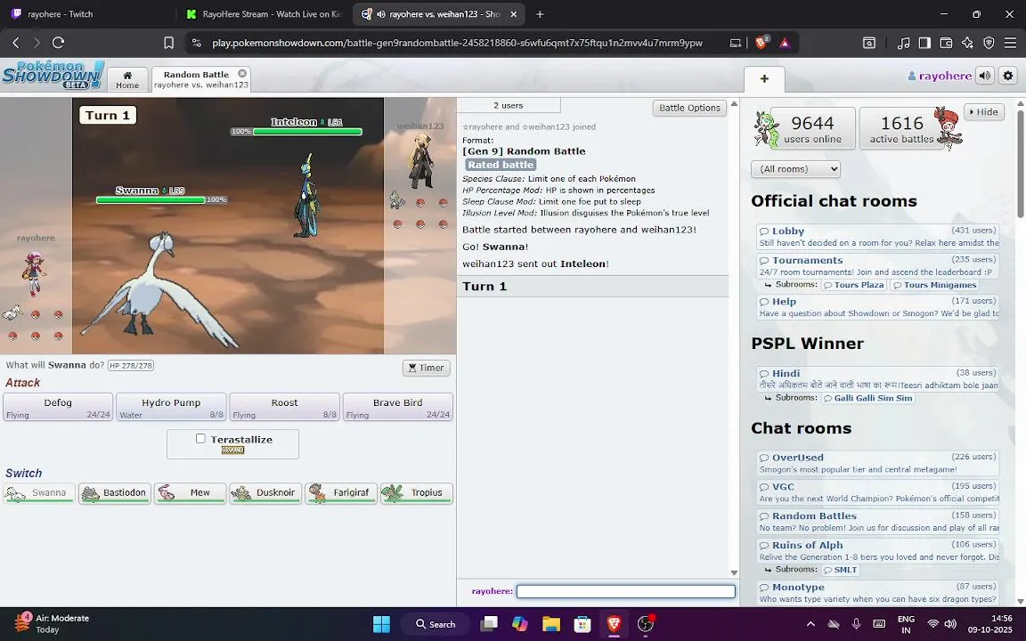Open the Copilot taskbar icon
This screenshot has width=1026, height=641.
519,624
